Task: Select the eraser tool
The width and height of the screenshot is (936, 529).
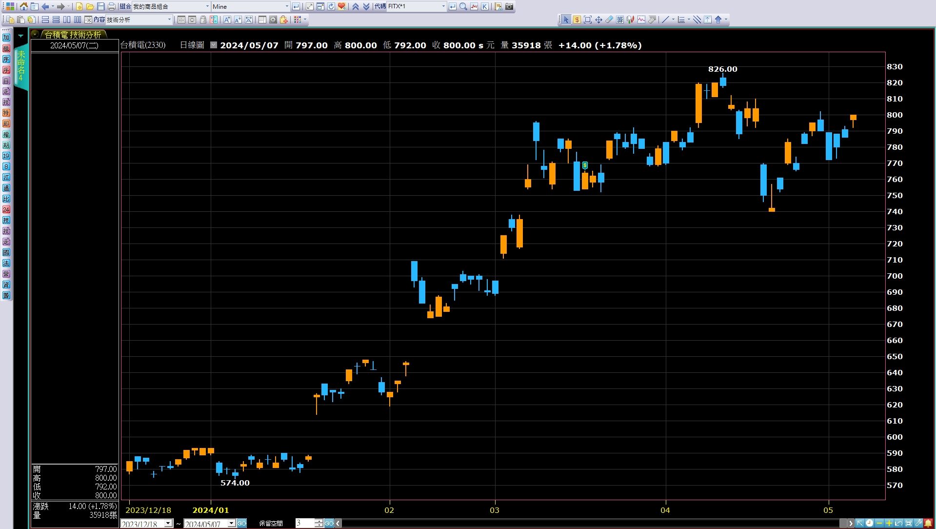Action: pyautogui.click(x=609, y=20)
